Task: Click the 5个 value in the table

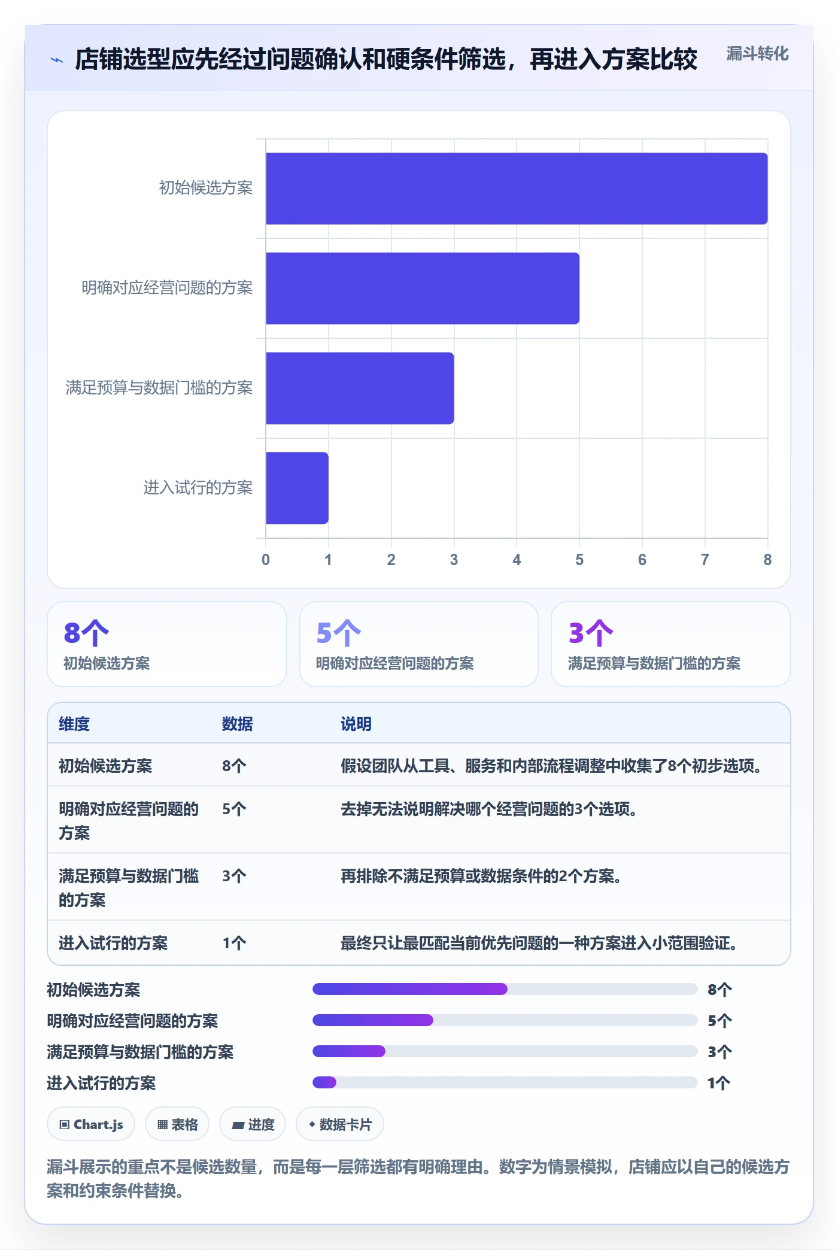Action: [x=234, y=809]
